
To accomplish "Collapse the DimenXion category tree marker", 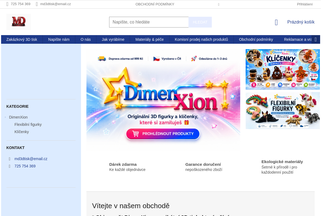I will (x=5, y=117).
